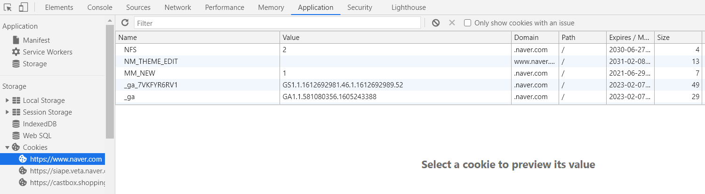Sort cookies by Path column header

(583, 37)
